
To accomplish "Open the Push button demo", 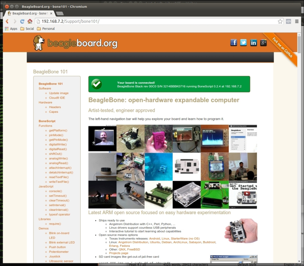I will click(x=57, y=247).
